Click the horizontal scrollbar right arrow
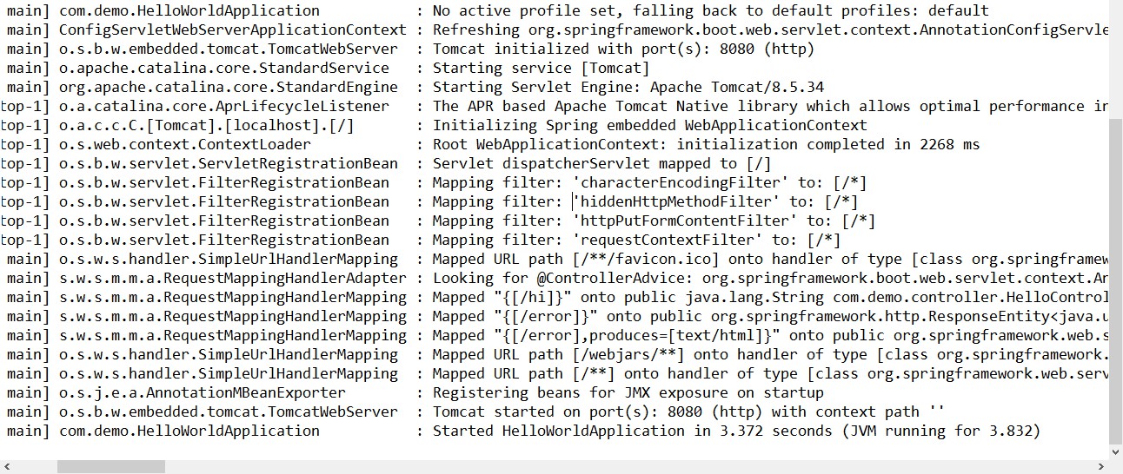 click(1101, 466)
